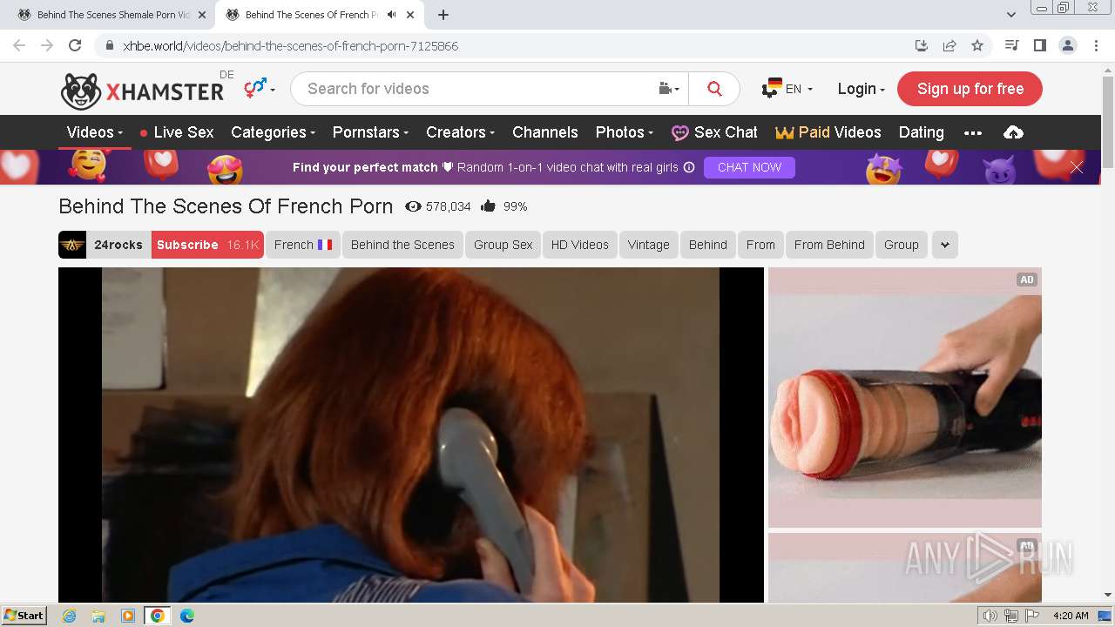Screen dimensions: 1115x627
Task: Go to Live Sex
Action: (x=177, y=132)
